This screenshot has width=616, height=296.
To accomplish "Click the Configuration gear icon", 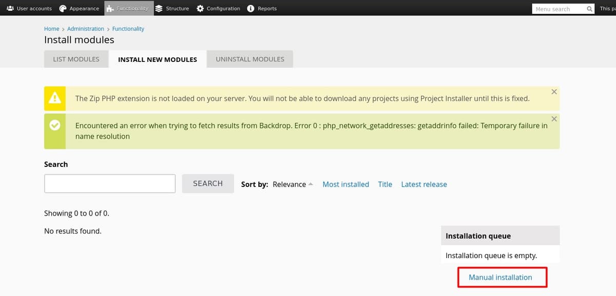I will pos(200,8).
